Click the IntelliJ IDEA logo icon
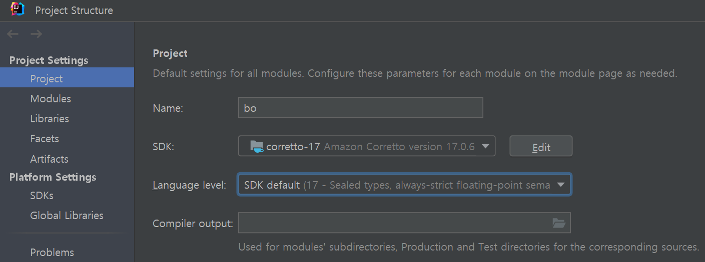The width and height of the screenshot is (705, 262). point(18,9)
